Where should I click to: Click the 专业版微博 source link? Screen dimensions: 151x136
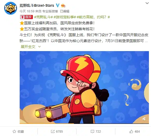[50, 11]
